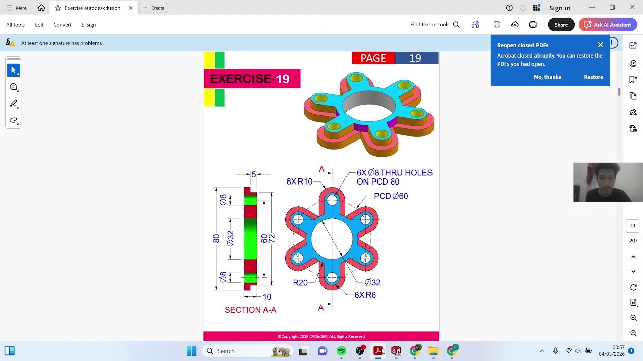Open All tools
This screenshot has height=361, width=643.
(x=15, y=24)
